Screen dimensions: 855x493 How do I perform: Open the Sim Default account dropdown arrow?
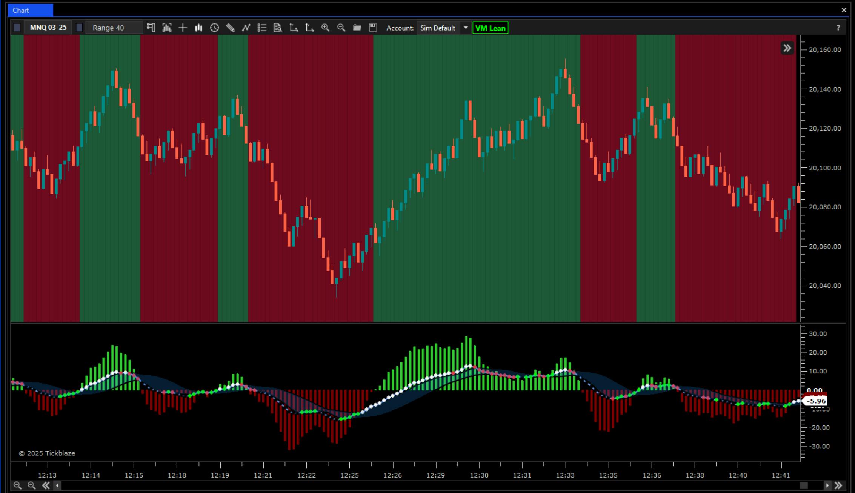pyautogui.click(x=466, y=28)
